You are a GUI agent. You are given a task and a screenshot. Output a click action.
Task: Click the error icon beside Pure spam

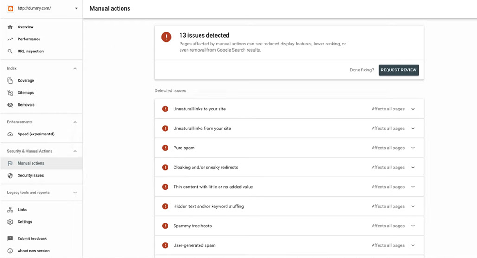coord(165,148)
